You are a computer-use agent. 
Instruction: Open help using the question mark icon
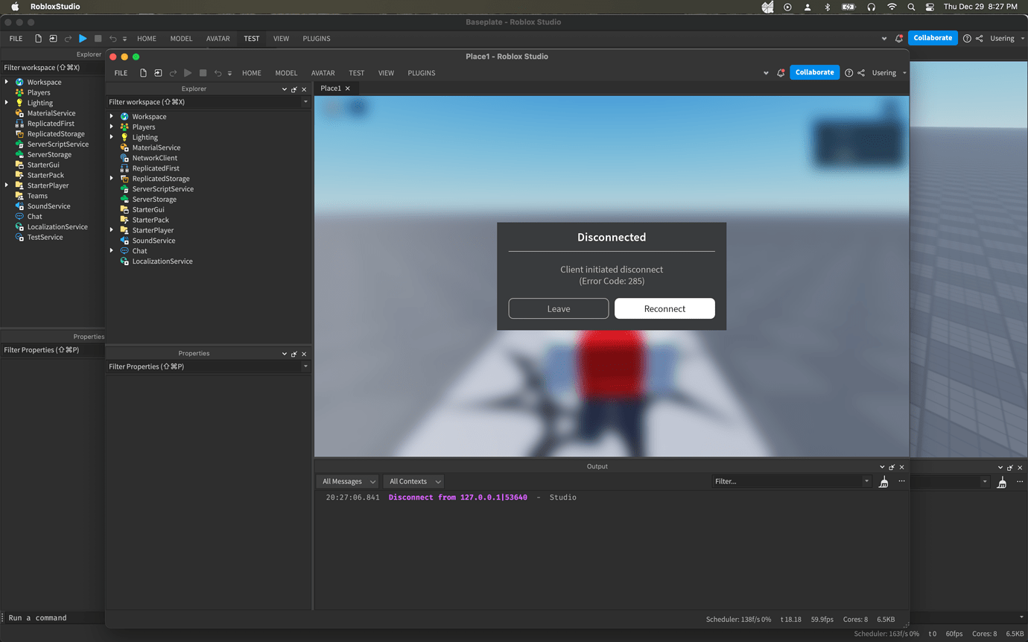click(847, 72)
